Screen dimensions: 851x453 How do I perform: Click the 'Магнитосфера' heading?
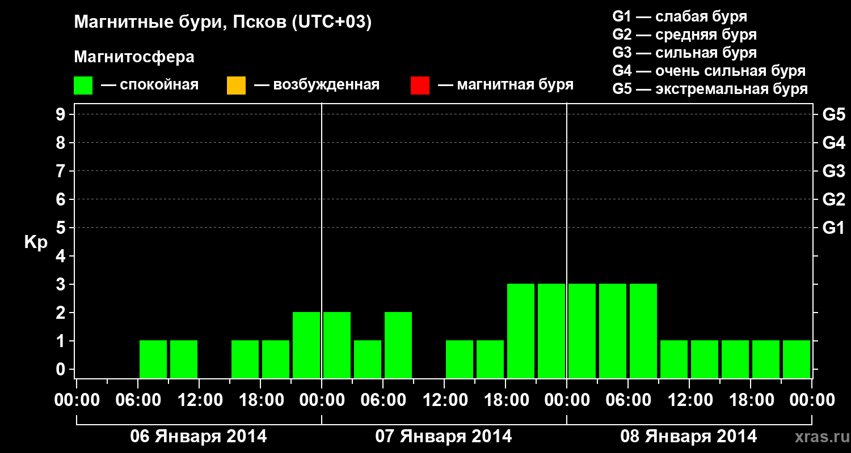click(x=134, y=57)
